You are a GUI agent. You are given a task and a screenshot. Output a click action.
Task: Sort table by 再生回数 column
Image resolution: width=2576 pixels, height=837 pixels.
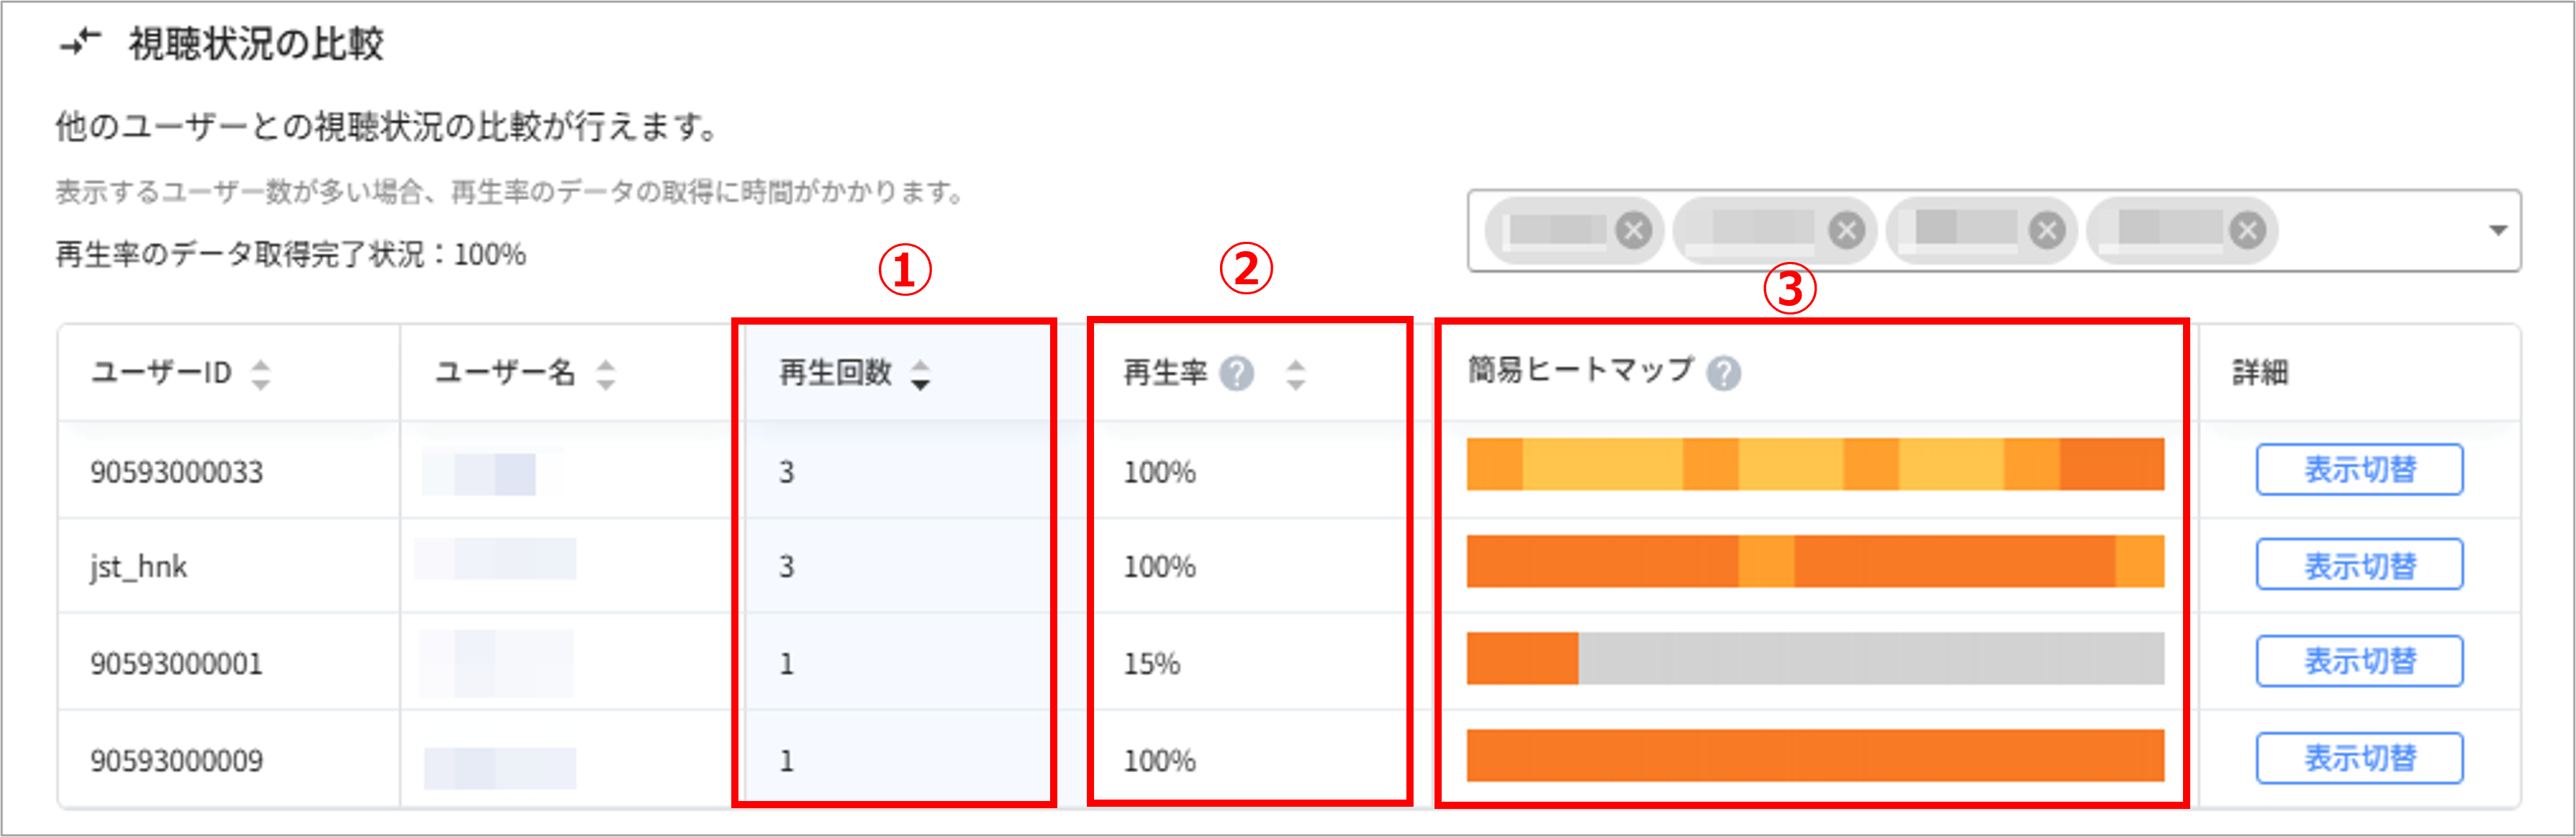[x=920, y=374]
